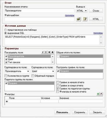Viewport: 107px width, 118px height.
Task: Click empty 'Значение' cell in filter row
Action: [81, 101]
